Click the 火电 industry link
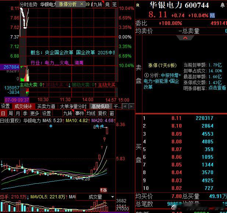The height and width of the screenshot is (213, 227). [64, 63]
